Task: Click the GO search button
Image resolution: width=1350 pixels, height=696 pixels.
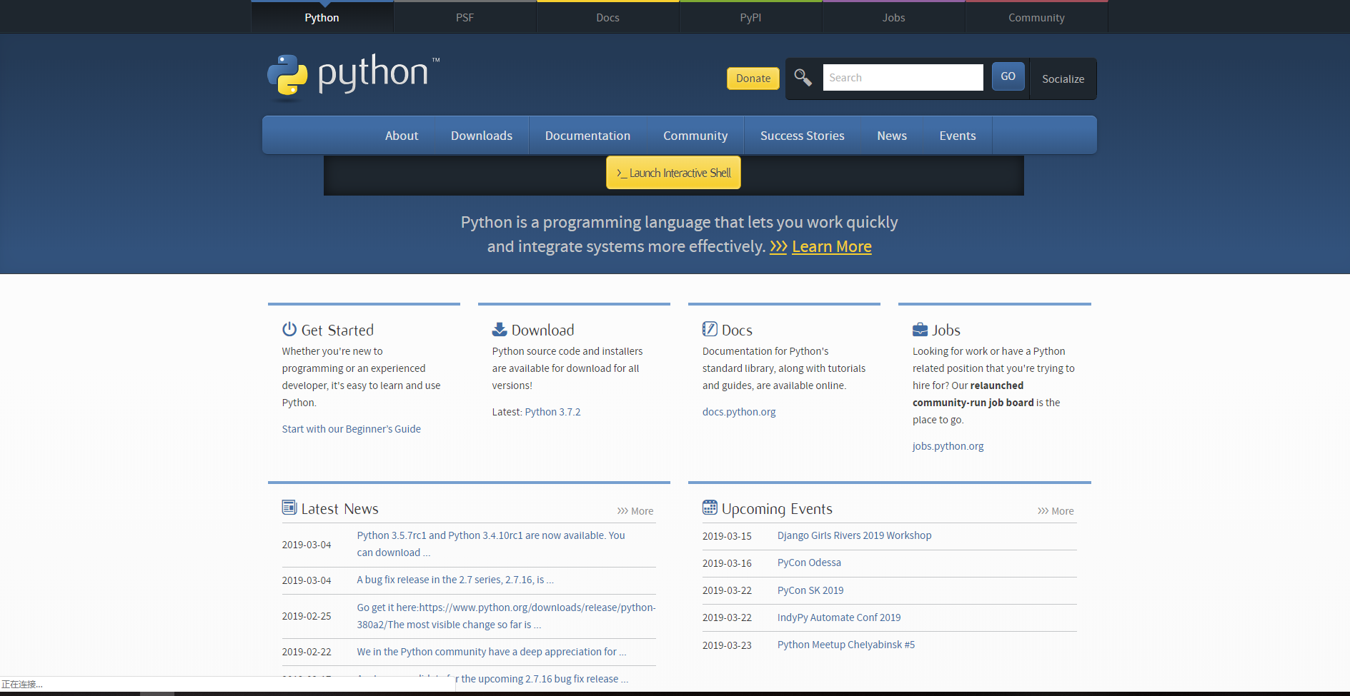Action: (1008, 76)
